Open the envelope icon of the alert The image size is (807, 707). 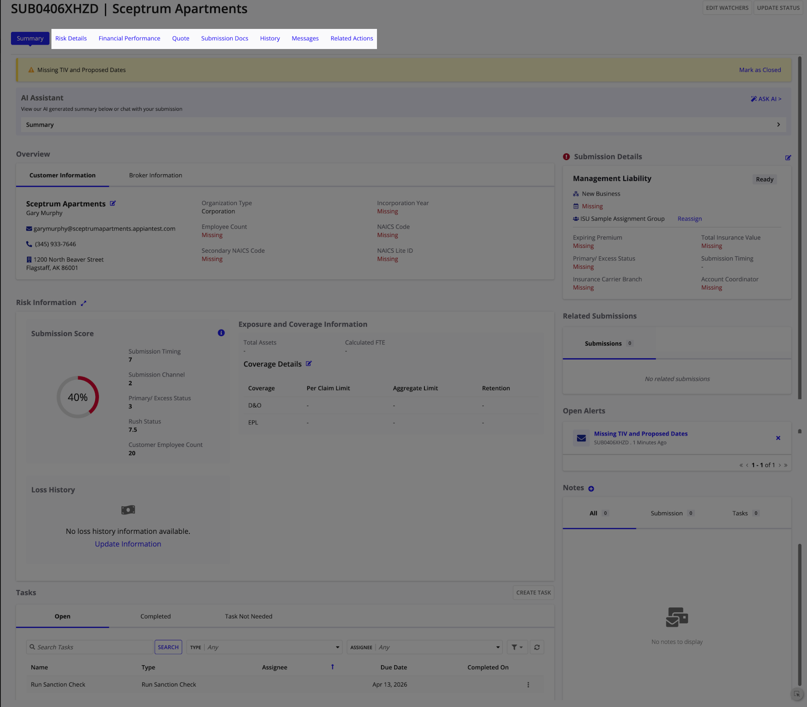(x=581, y=438)
